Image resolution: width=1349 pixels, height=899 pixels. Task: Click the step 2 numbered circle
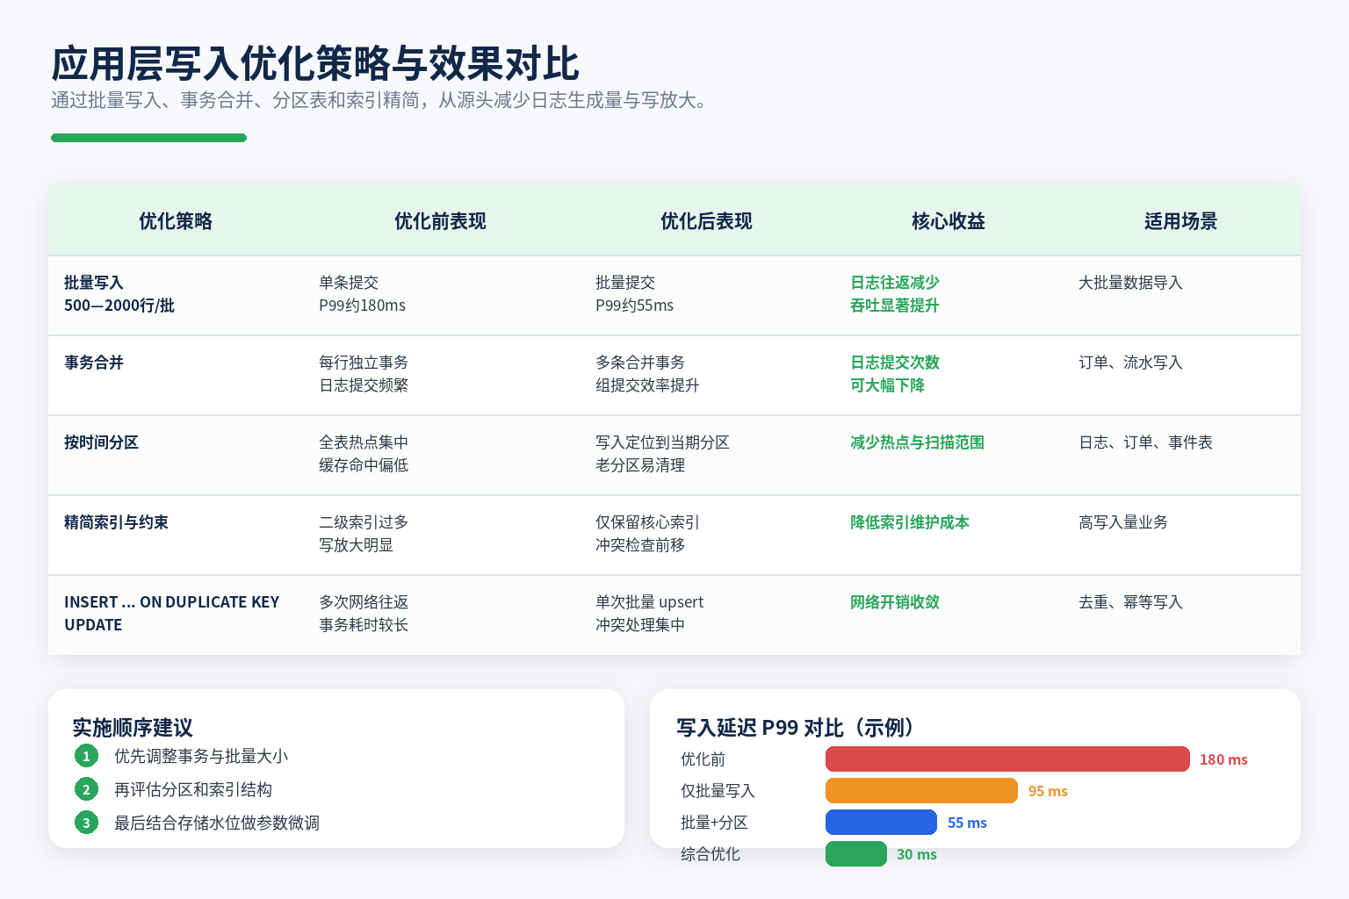coord(86,789)
